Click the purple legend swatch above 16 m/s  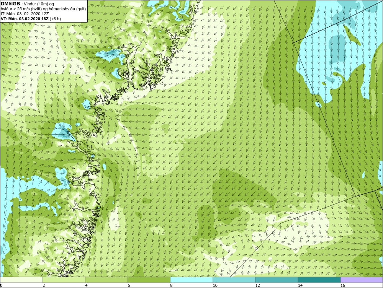coord(362,280)
